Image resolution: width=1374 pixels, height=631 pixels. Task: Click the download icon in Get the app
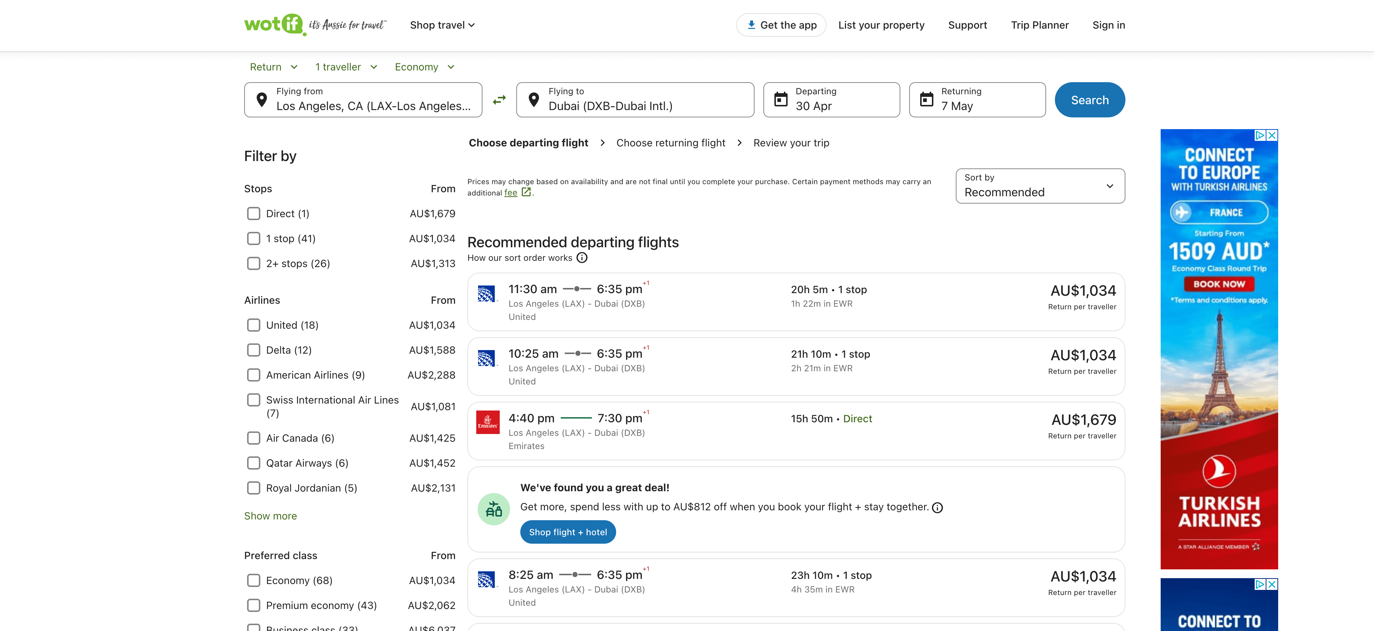click(x=751, y=25)
